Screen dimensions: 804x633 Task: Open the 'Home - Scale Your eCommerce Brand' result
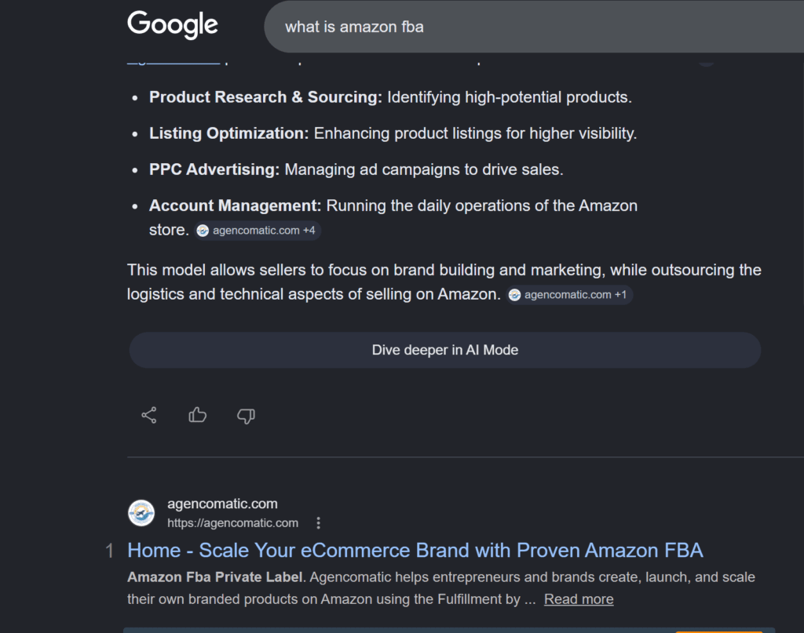point(415,551)
